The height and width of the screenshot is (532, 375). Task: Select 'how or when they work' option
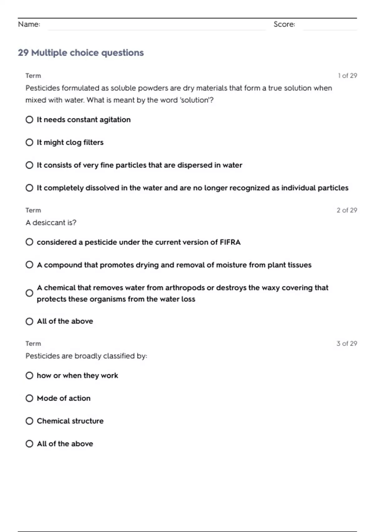coord(29,376)
